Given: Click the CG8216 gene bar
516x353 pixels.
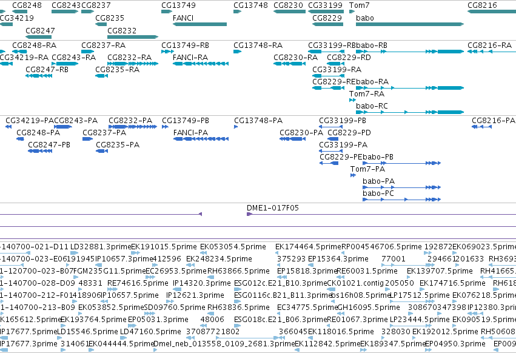Looking at the screenshot, I should [492, 12].
